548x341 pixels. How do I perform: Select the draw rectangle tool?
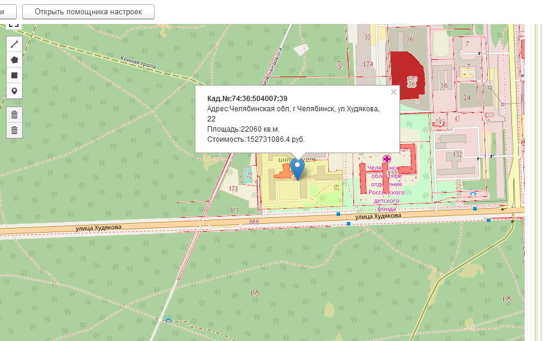coord(14,75)
